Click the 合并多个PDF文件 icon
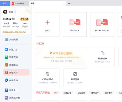Screen dimensions: 122x102 [102, 22]
